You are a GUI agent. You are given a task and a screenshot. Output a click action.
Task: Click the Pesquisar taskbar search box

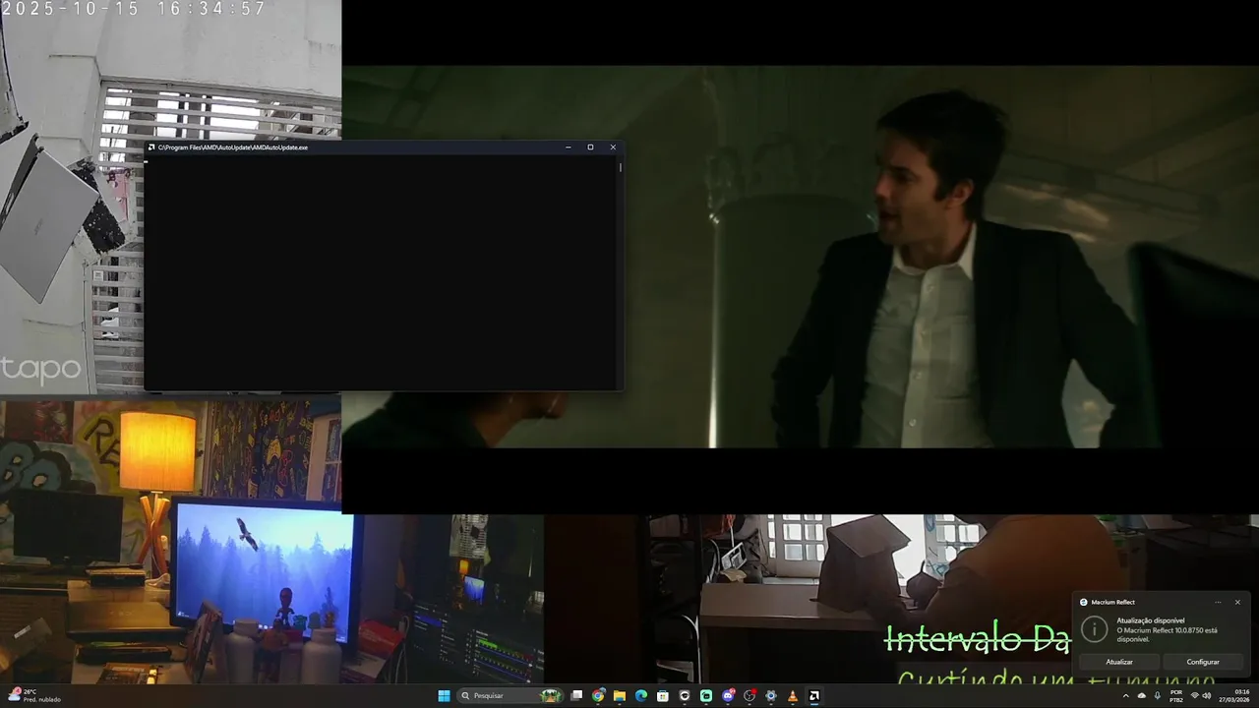coord(510,696)
